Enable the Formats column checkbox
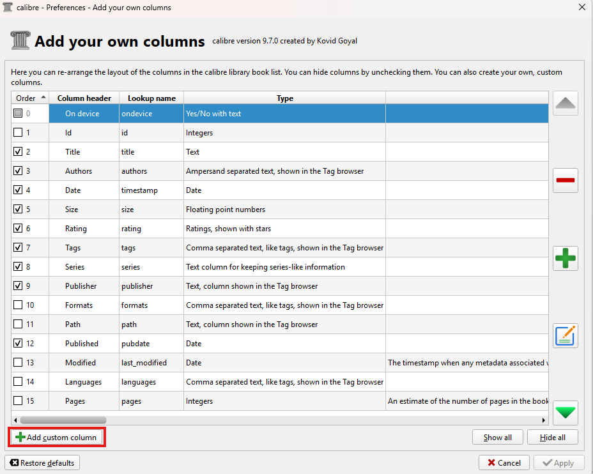Screen dimensions: 593x474 [x=18, y=305]
